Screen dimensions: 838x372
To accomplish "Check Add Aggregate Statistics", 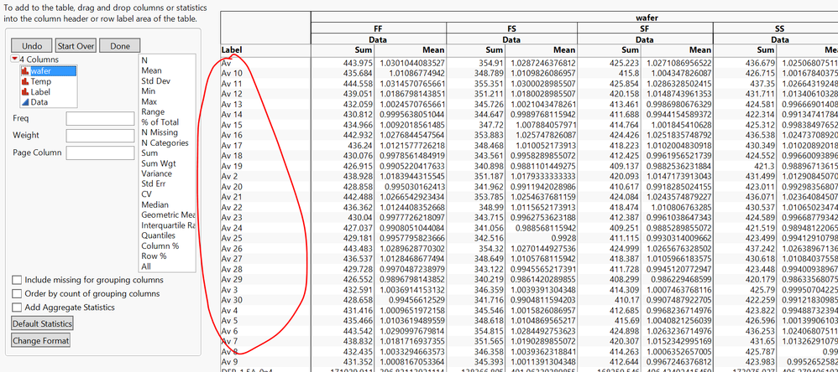I will click(17, 307).
